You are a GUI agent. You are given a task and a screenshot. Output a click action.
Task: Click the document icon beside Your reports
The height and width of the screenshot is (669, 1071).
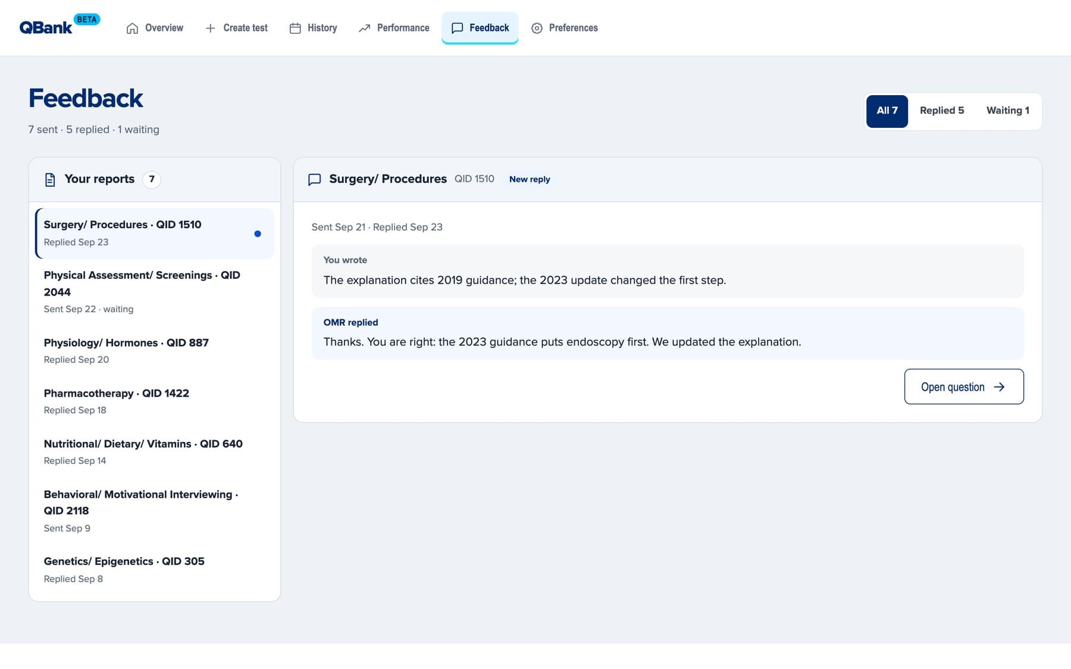click(50, 179)
